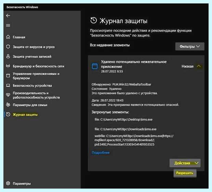Click the firewall network antenna icon
Image resolution: width=212 pixels, height=192 pixels.
pos(8,66)
